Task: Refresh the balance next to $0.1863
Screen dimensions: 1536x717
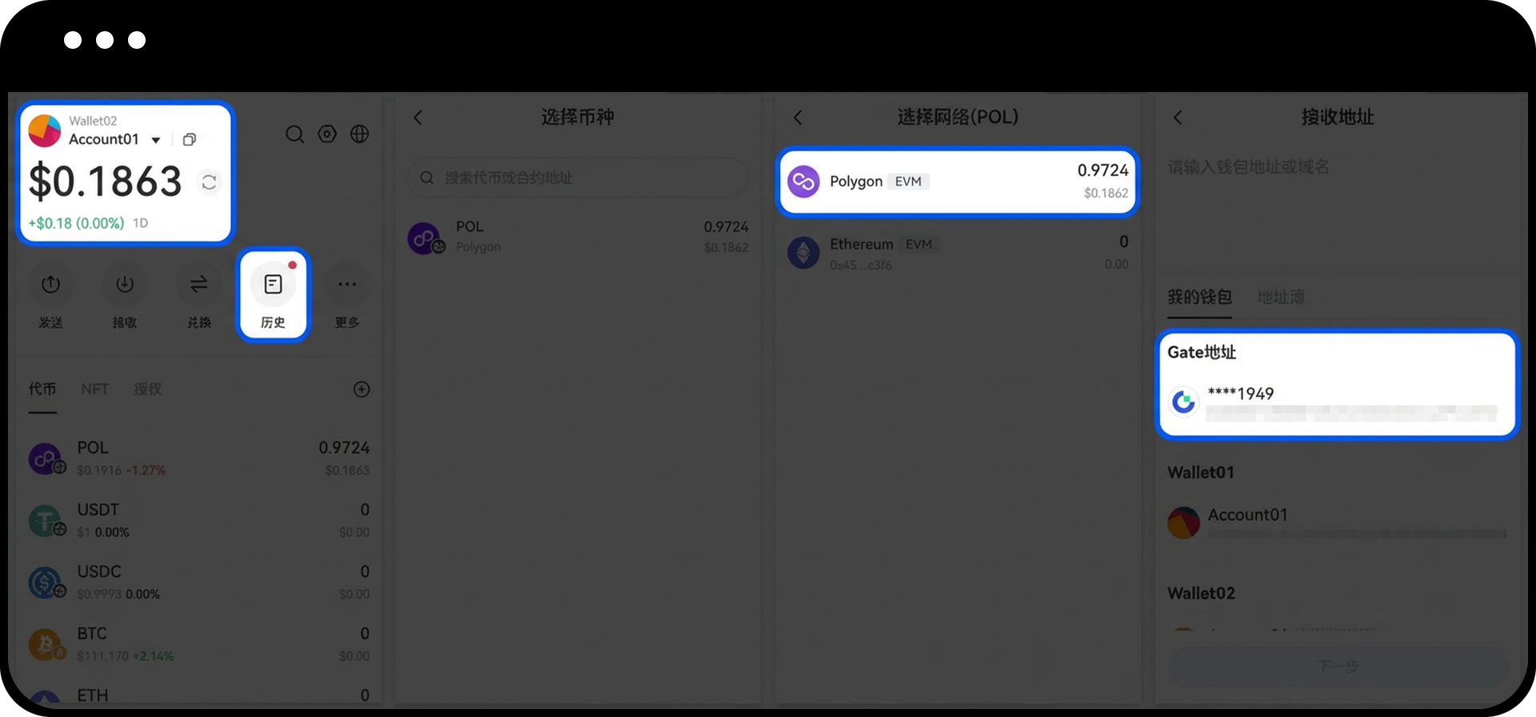Action: pyautogui.click(x=210, y=182)
